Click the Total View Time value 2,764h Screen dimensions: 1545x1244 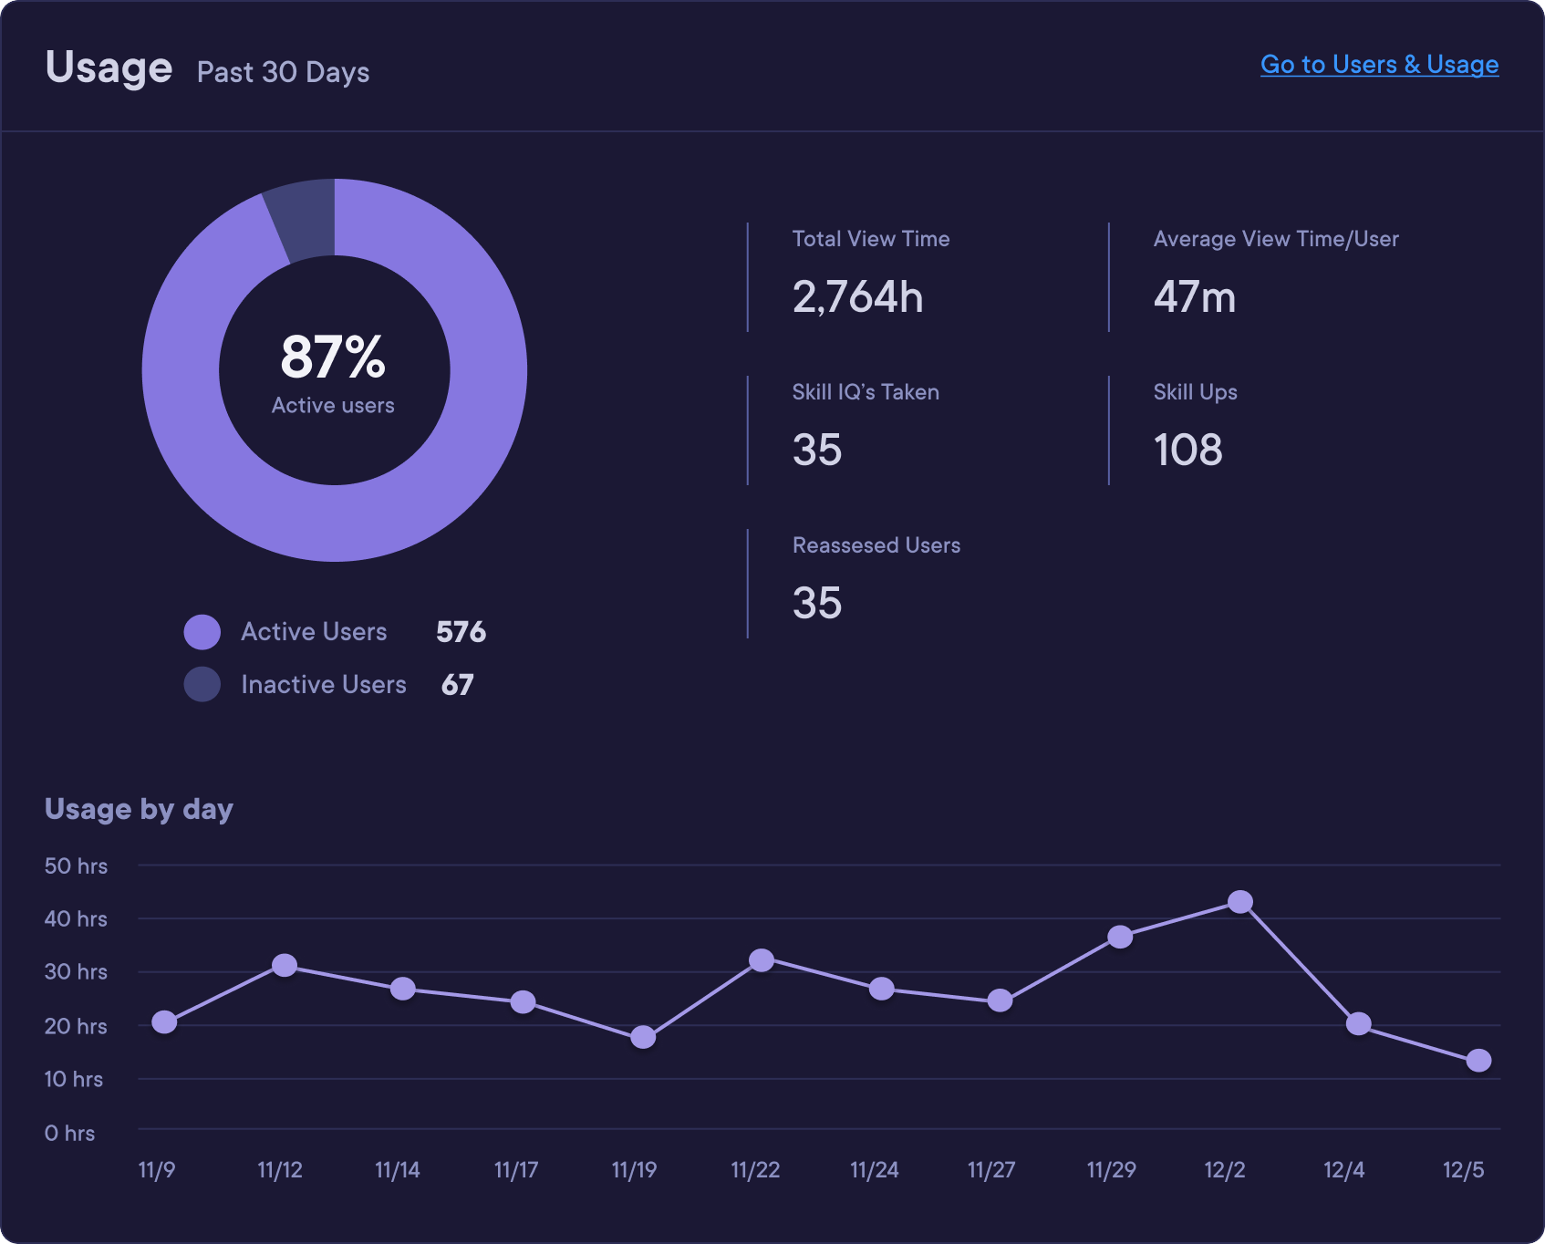tap(858, 296)
